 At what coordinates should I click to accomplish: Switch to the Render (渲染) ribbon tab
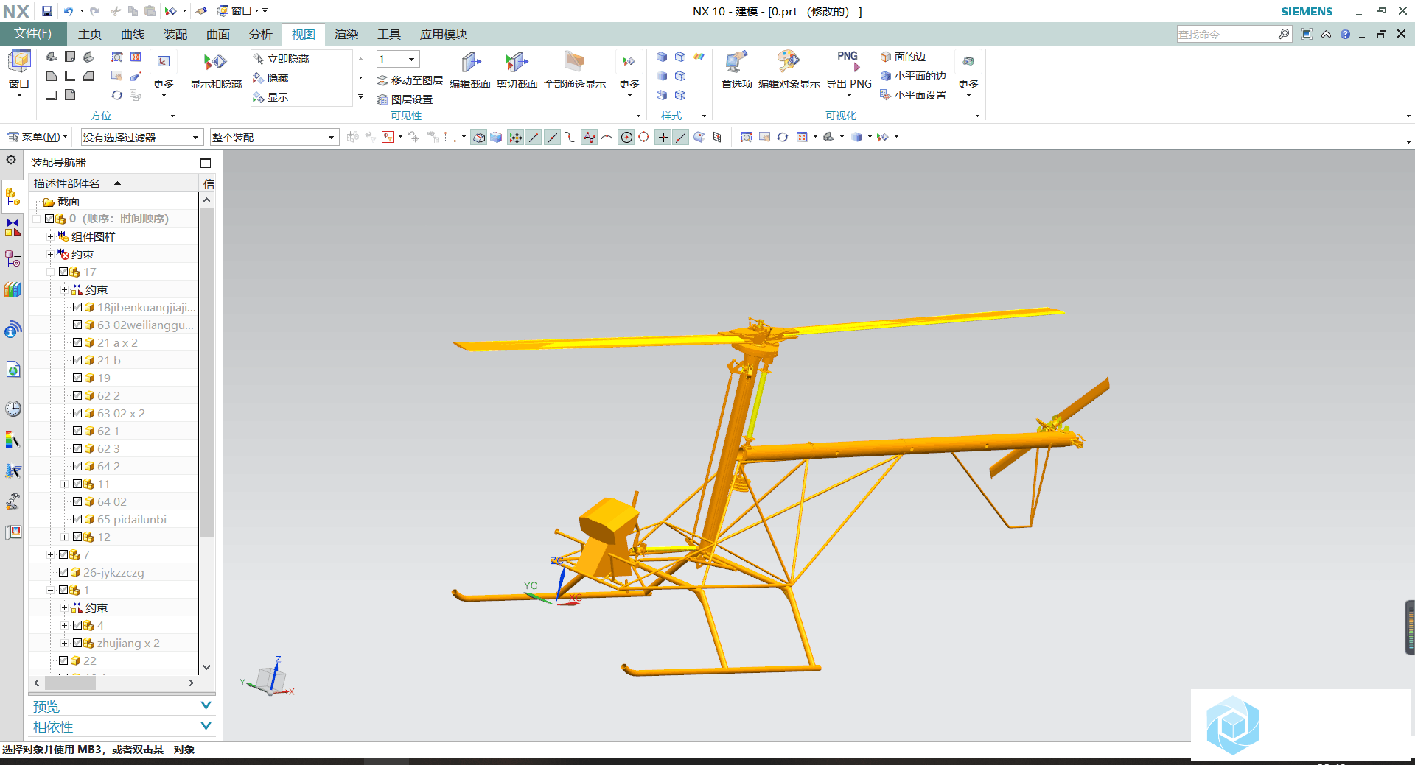coord(346,34)
